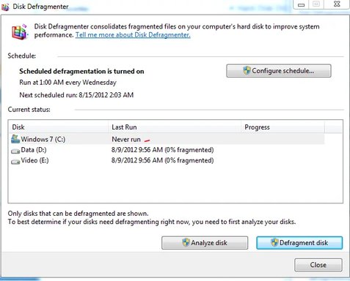This screenshot has height=281, width=350.
Task: Select the Windows 7 (C:) disk row
Action: point(167,139)
